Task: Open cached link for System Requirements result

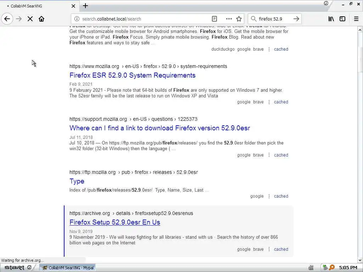Action: [281, 102]
